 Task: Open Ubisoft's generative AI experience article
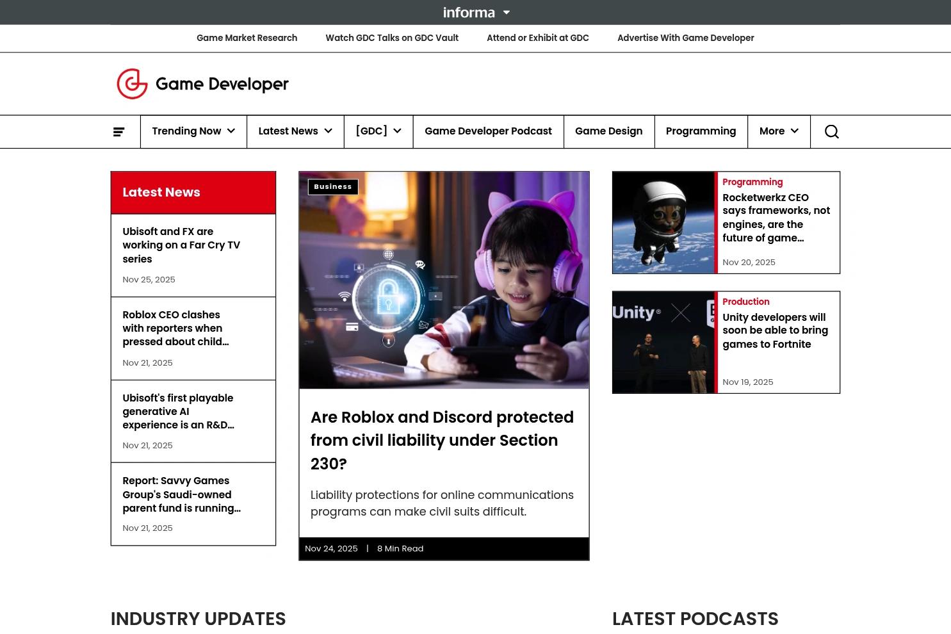pyautogui.click(x=178, y=412)
